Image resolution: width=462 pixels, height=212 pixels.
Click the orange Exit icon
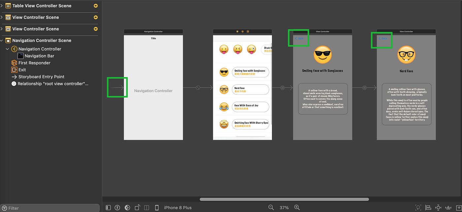tap(14, 70)
